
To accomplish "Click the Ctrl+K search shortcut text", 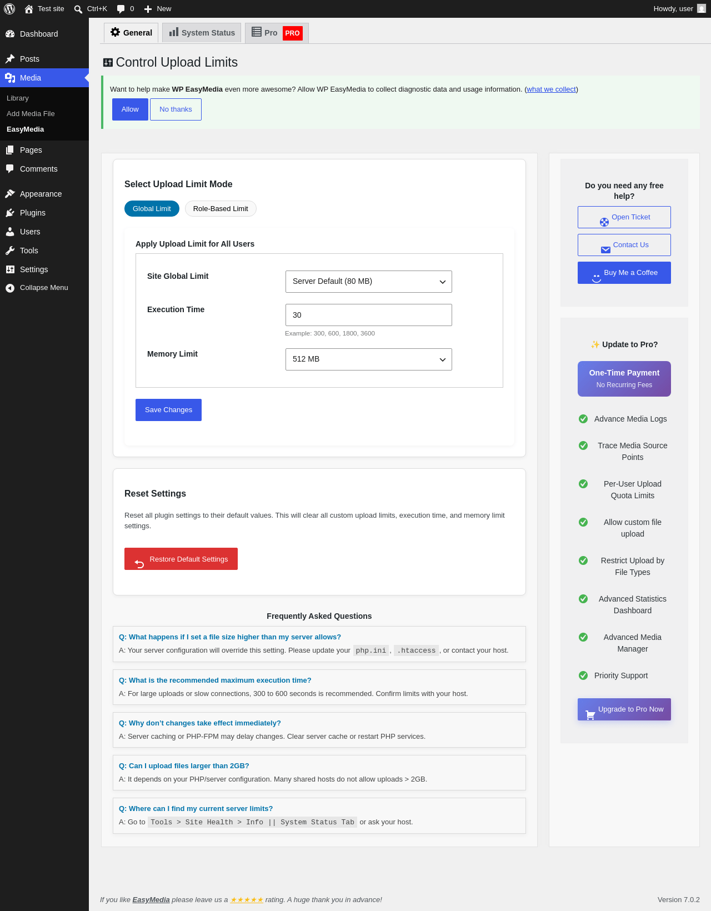I will click(97, 9).
